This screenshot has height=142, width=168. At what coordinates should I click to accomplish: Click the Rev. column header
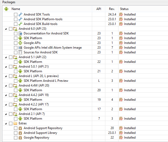coord(112,9)
